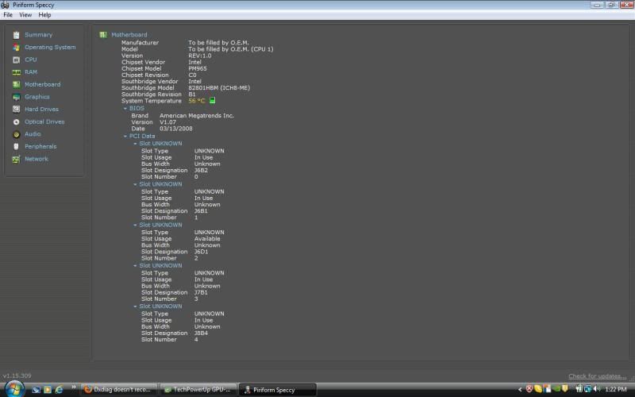Click the Manufacturer label
Image resolution: width=635 pixels, height=397 pixels.
[140, 43]
